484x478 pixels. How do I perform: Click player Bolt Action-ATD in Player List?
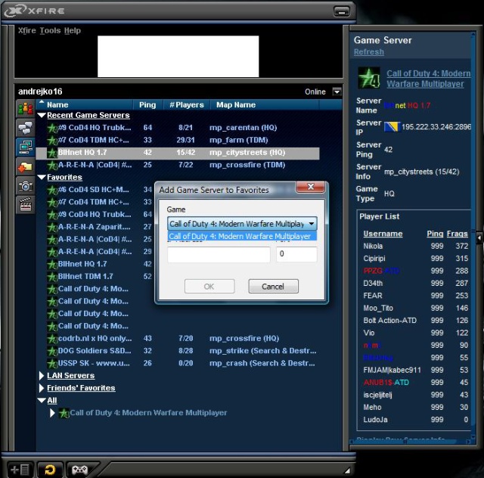390,321
